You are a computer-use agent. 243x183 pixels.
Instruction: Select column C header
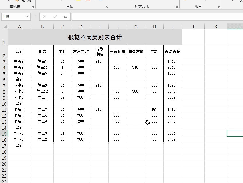click(62, 27)
